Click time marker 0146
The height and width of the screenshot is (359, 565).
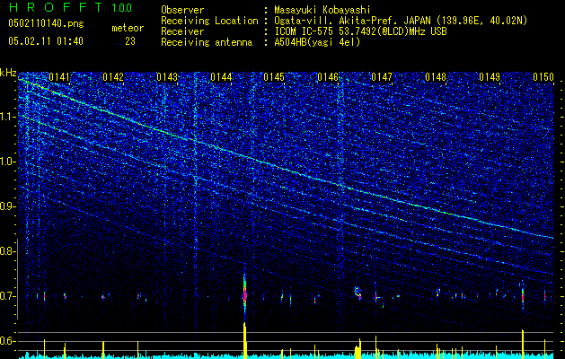328,76
